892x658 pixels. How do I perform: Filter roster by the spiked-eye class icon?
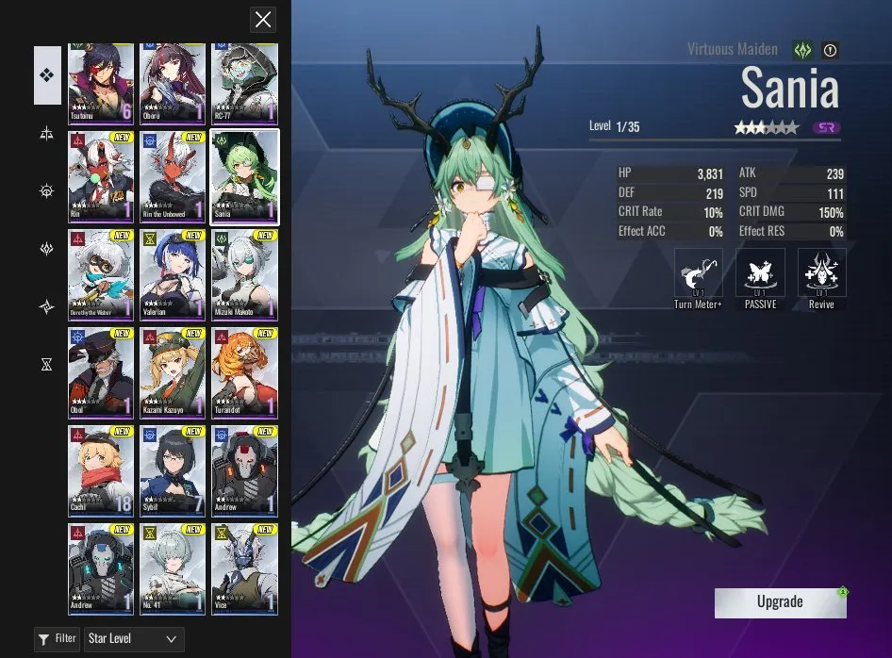click(46, 191)
